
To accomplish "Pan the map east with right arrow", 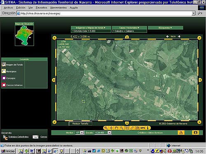I will pyautogui.click(x=200, y=80).
